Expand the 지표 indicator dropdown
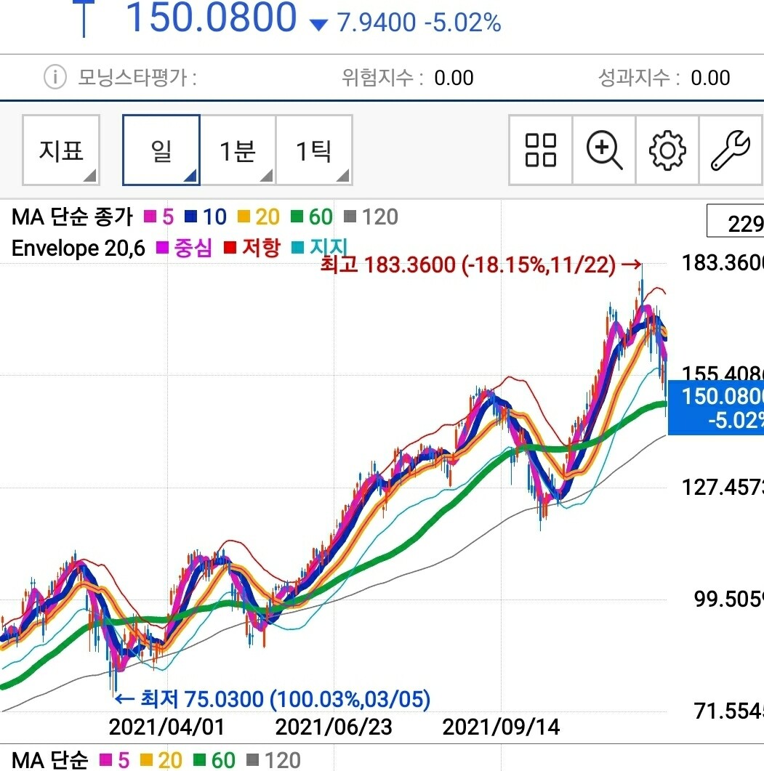Viewport: 764px width, 771px height. tap(61, 150)
